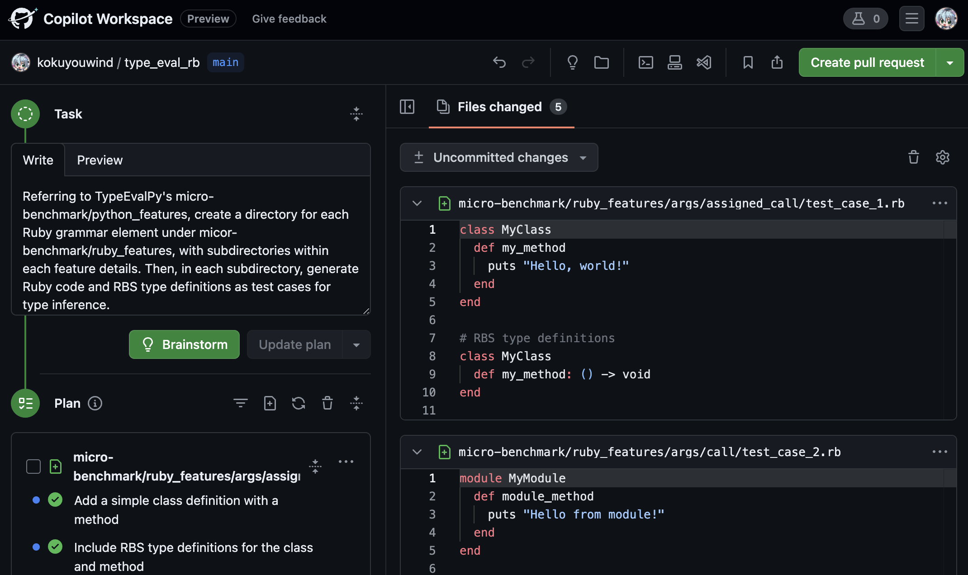
Task: Click the Give feedback link
Action: click(289, 19)
